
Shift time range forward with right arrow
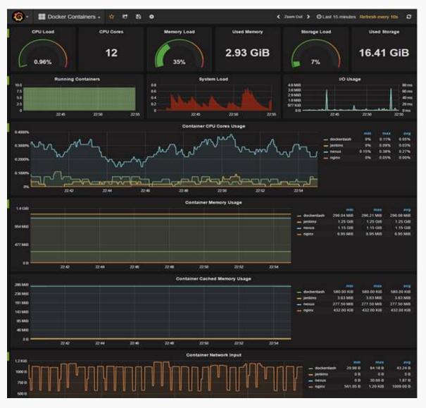click(308, 17)
